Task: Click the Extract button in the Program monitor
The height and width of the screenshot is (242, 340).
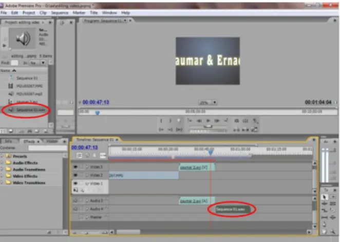Action: 245,130
